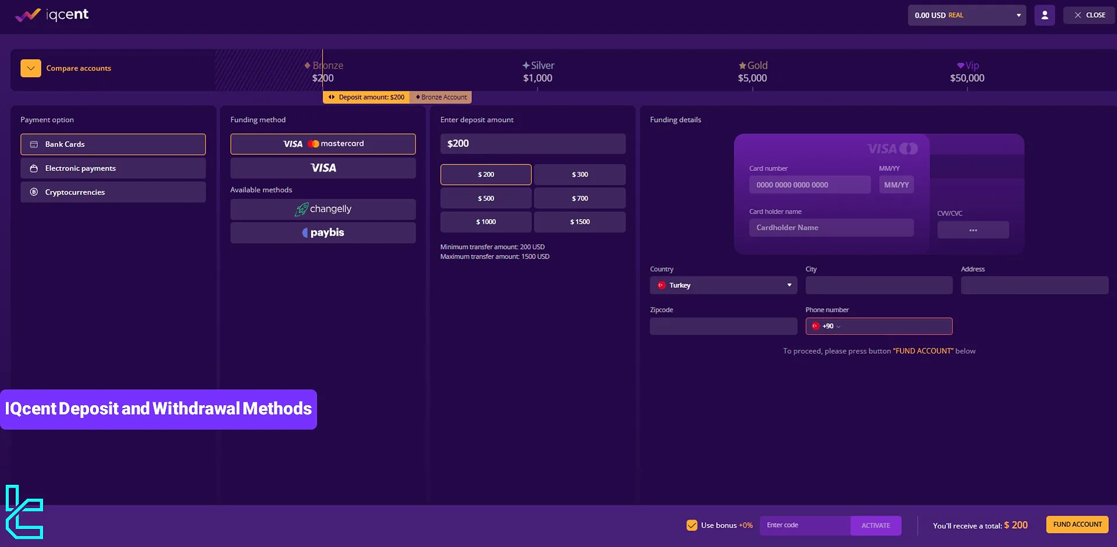Click the deposit amount input field
1117x547 pixels.
pyautogui.click(x=533, y=144)
